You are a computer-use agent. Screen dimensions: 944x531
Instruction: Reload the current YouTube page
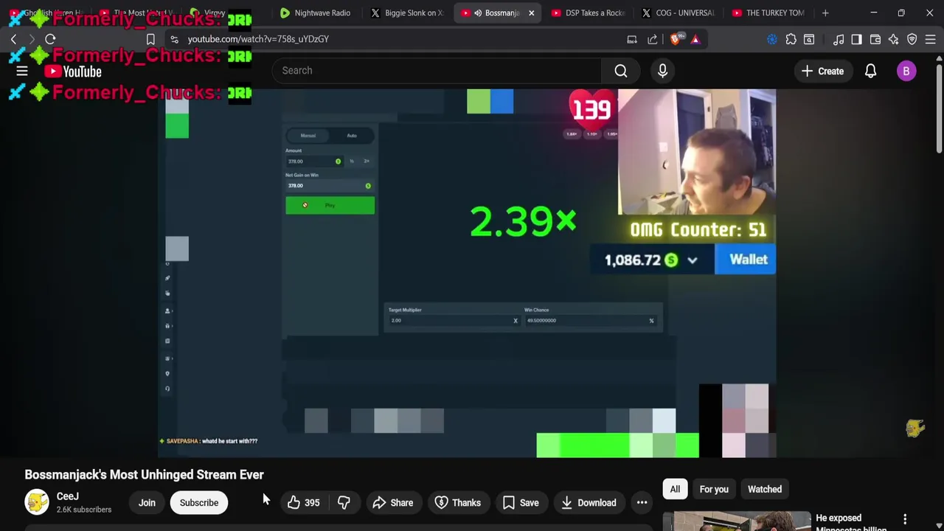pyautogui.click(x=50, y=39)
